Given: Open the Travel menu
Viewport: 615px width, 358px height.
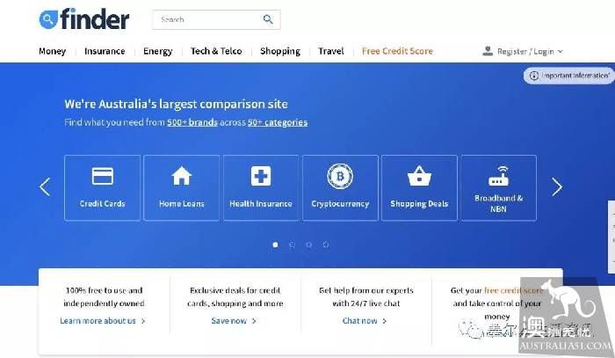Looking at the screenshot, I should click(331, 51).
